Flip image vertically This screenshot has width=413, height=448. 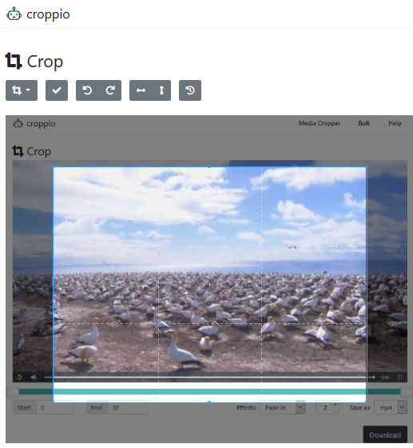161,90
